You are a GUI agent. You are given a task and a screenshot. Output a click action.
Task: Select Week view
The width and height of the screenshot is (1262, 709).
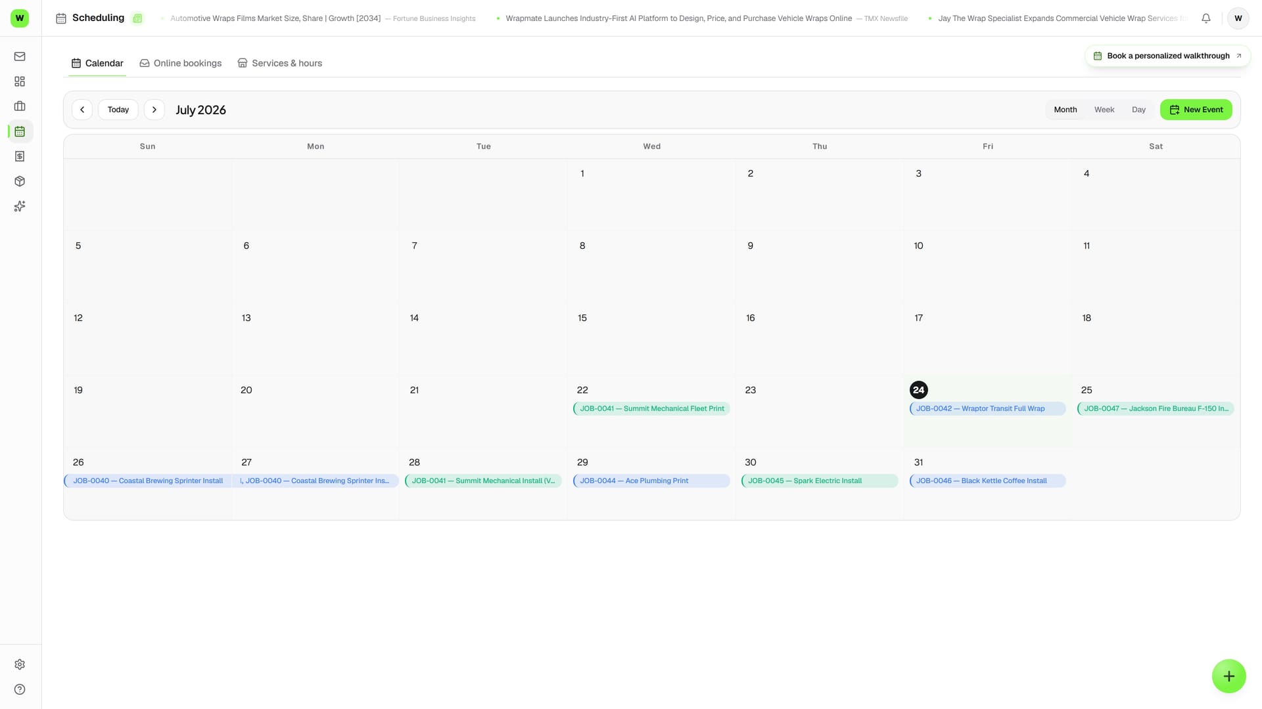(x=1104, y=110)
